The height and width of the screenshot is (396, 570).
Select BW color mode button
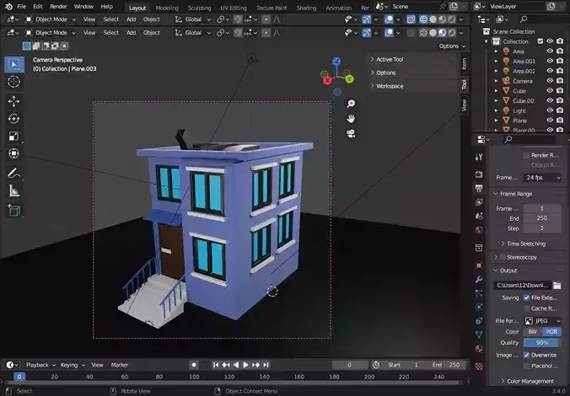(533, 332)
